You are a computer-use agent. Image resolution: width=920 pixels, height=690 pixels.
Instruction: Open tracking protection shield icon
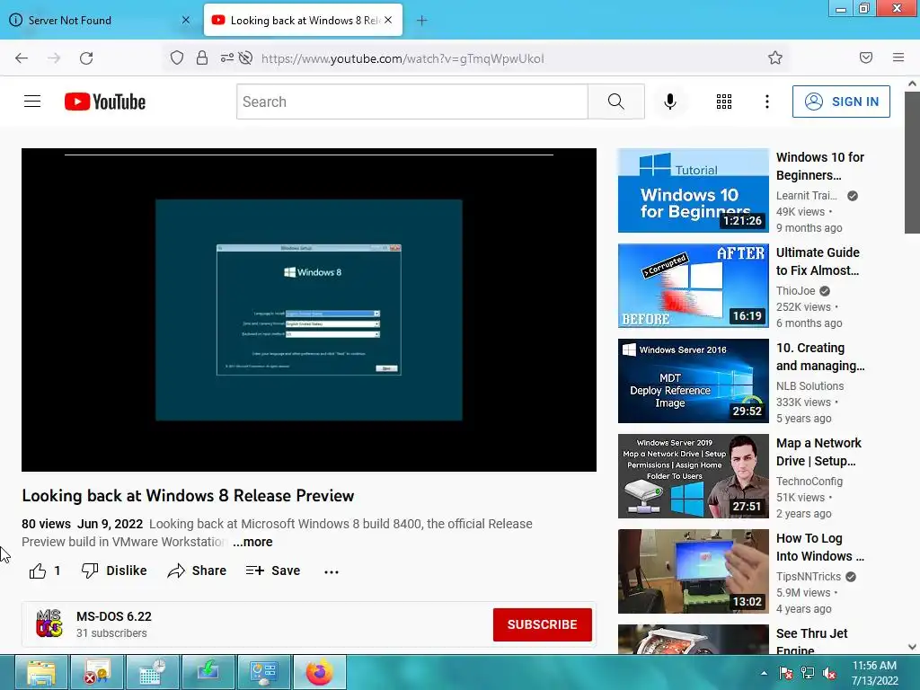(177, 57)
